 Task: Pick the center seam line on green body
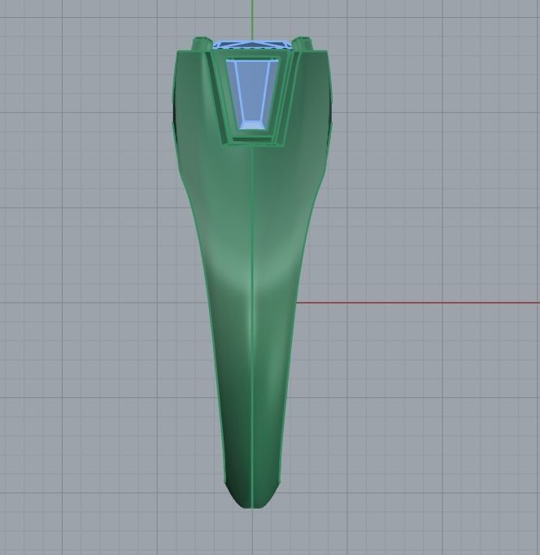pyautogui.click(x=252, y=326)
